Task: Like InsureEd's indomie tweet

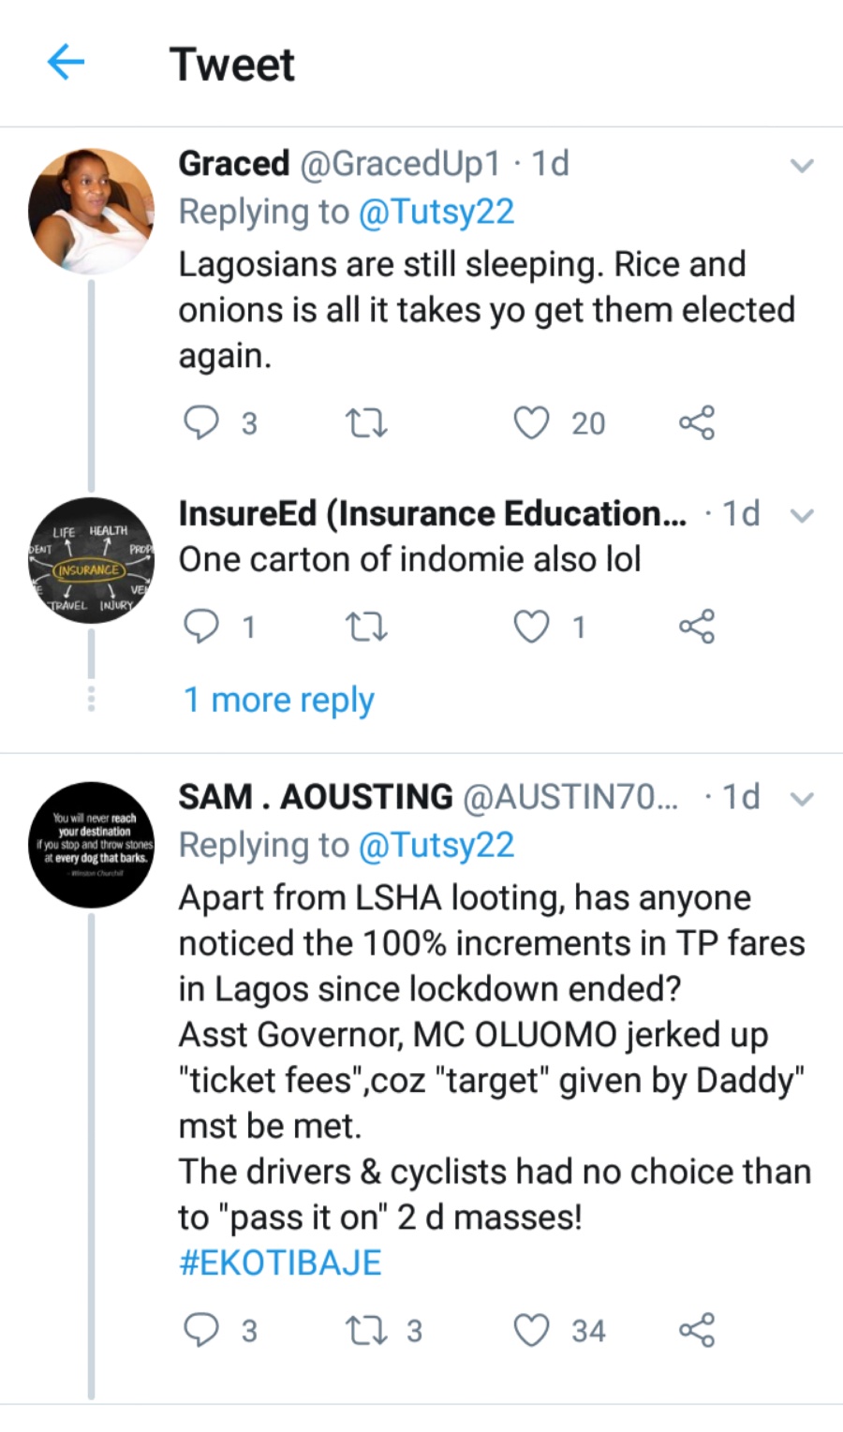Action: pyautogui.click(x=532, y=627)
